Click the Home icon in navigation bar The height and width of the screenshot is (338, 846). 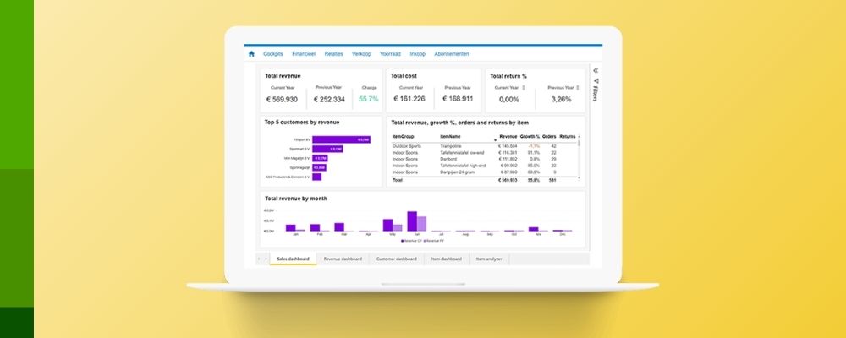(x=251, y=54)
